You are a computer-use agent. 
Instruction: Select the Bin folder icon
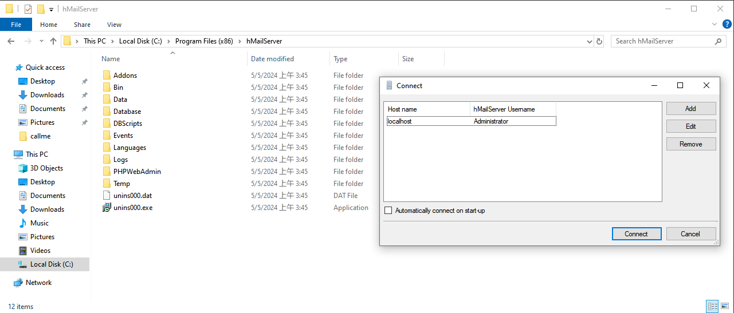pos(107,88)
